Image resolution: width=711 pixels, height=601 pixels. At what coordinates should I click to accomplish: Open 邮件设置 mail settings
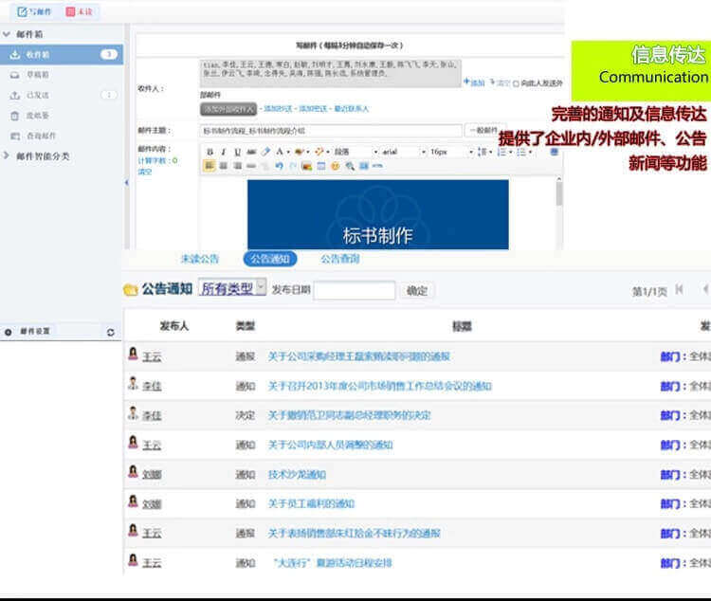point(35,332)
